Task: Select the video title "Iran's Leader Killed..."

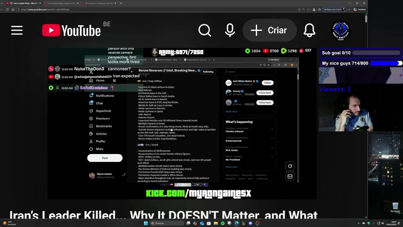Action: (163, 215)
